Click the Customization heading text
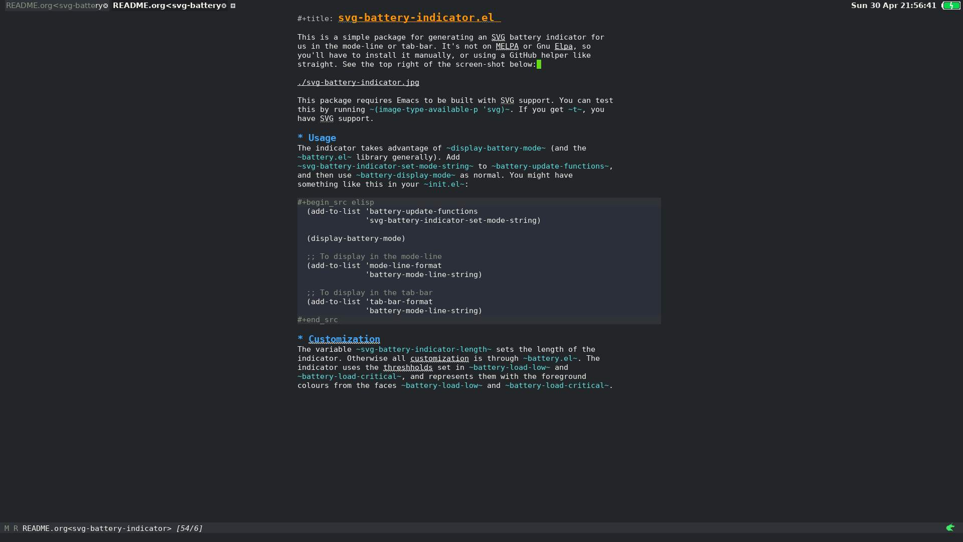 [344, 339]
